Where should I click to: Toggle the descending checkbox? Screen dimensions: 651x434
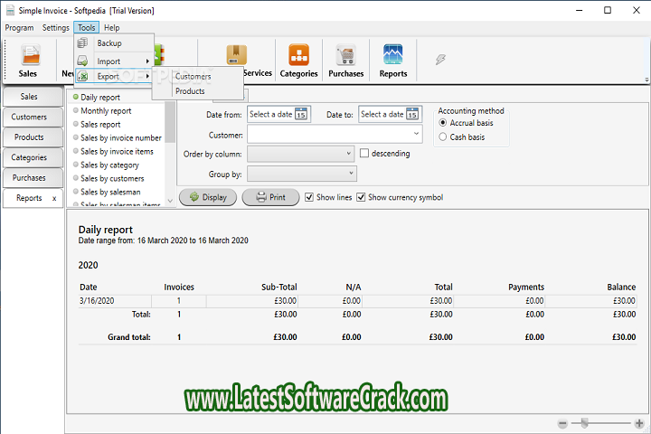364,154
